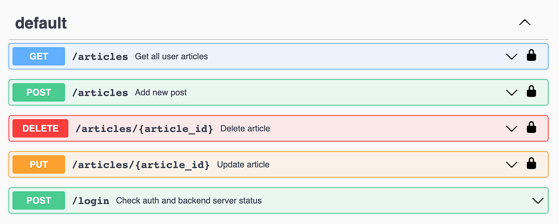Screen dimensions: 559x224
Task: Click the blue GET method badge
Action: pos(39,56)
